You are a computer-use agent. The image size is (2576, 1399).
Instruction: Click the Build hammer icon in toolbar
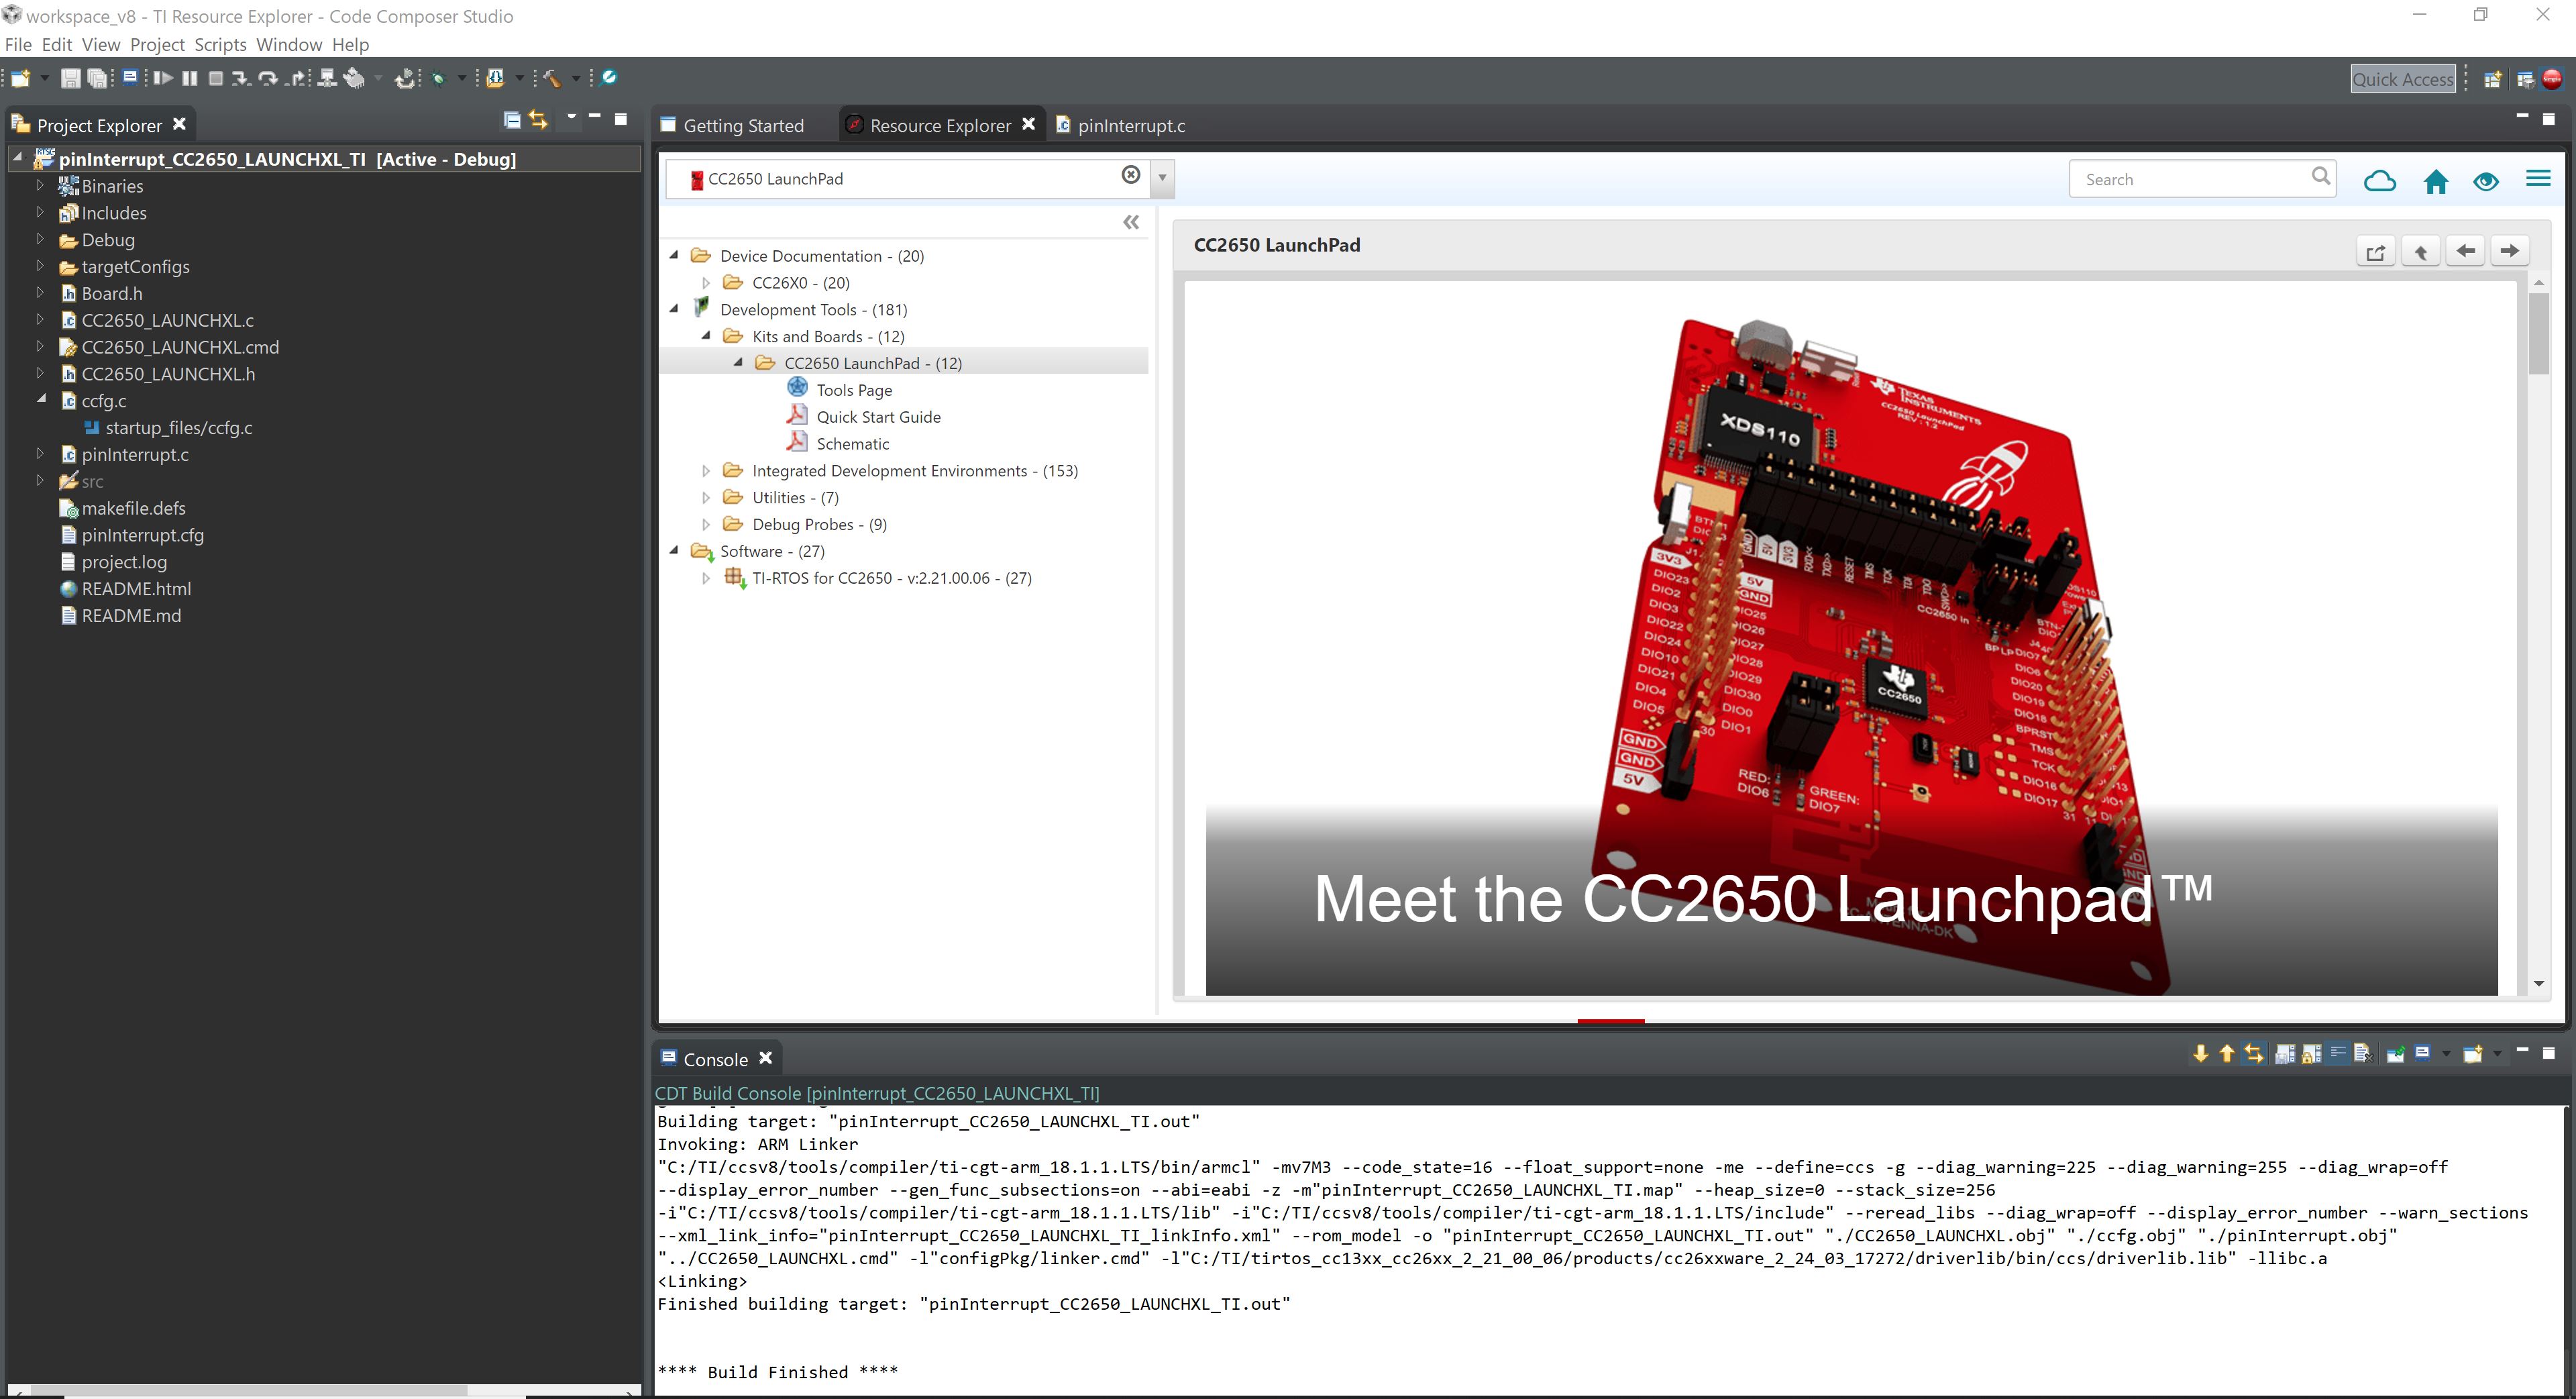click(551, 78)
